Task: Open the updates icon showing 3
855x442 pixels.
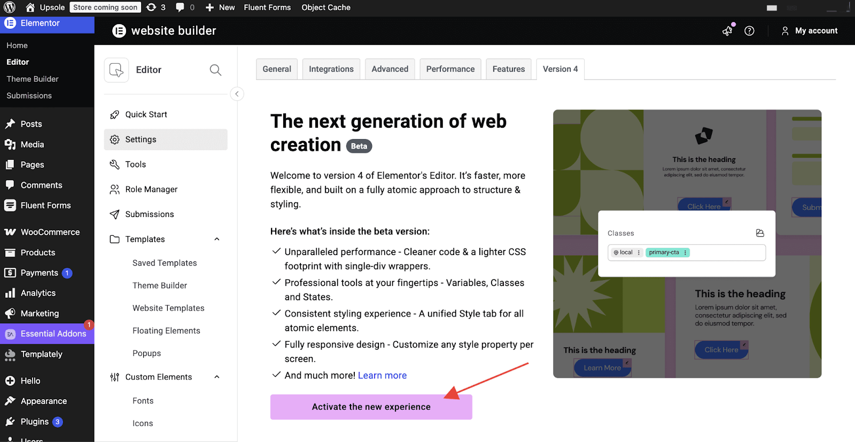Action: (x=156, y=7)
